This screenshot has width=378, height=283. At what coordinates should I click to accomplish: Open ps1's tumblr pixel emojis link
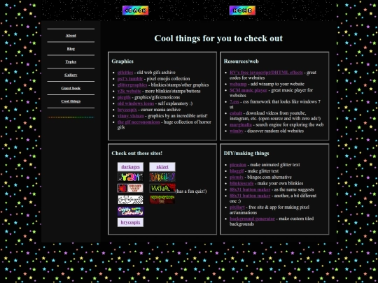[130, 79]
